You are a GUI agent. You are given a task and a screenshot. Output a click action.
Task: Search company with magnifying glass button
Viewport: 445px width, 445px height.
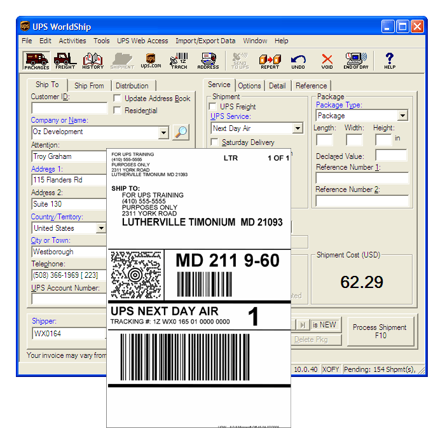tap(181, 132)
